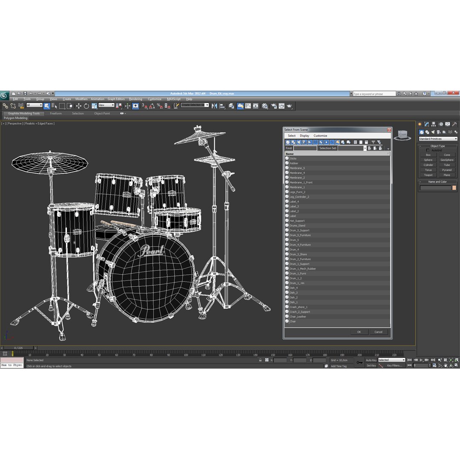Open Select by Name tool
Image resolution: width=460 pixels, height=460 pixels.
point(54,106)
